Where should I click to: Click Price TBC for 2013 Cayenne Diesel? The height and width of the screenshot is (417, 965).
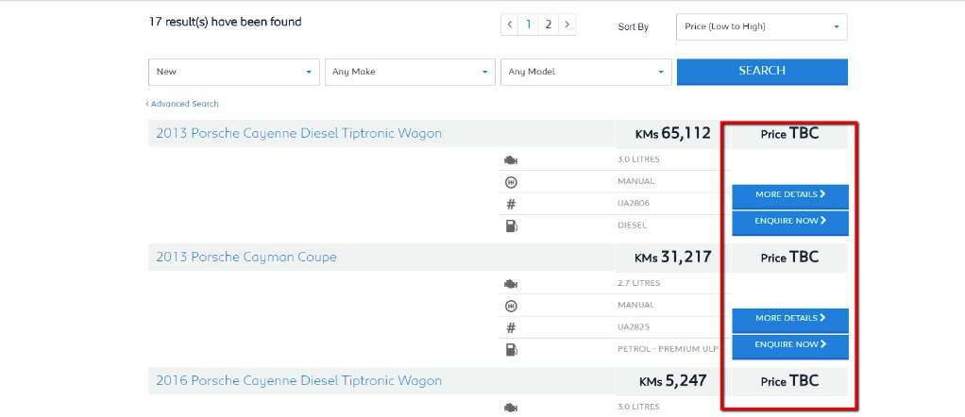tap(789, 133)
